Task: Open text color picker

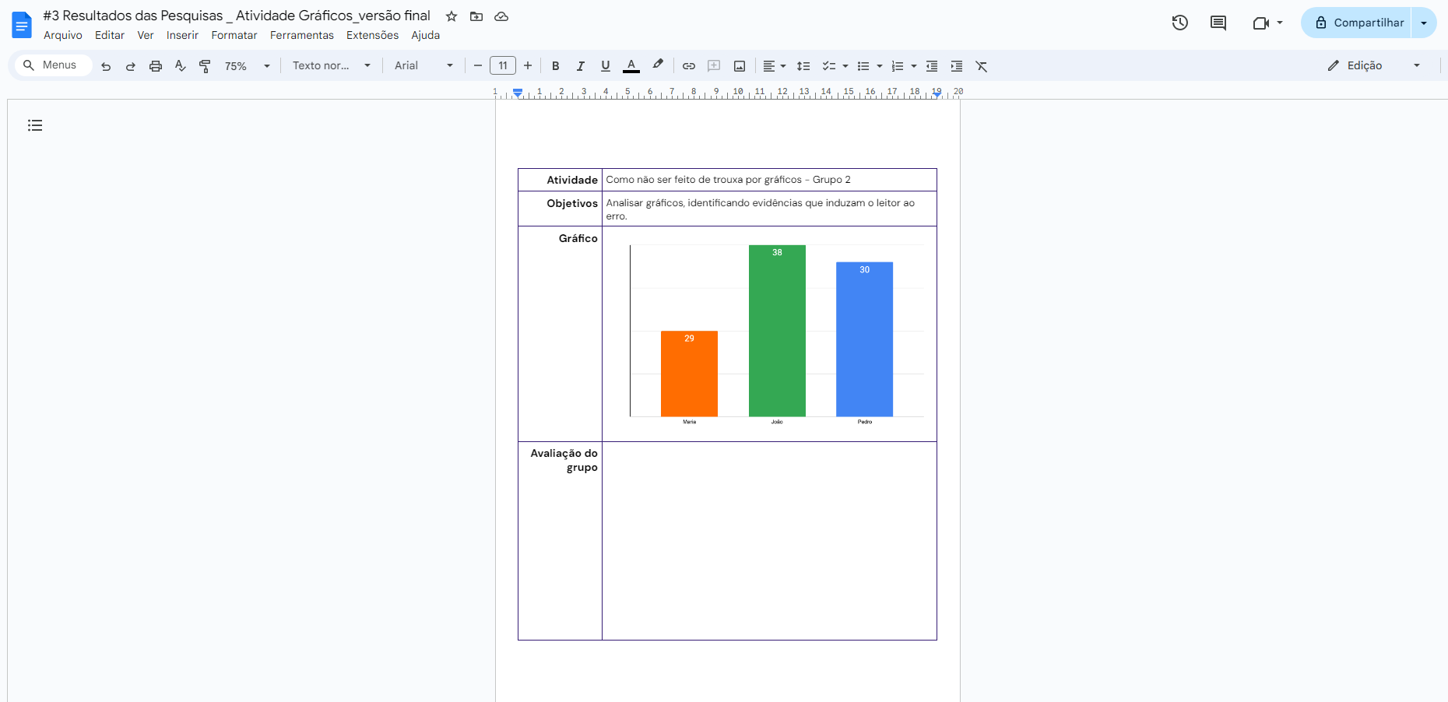Action: click(631, 66)
